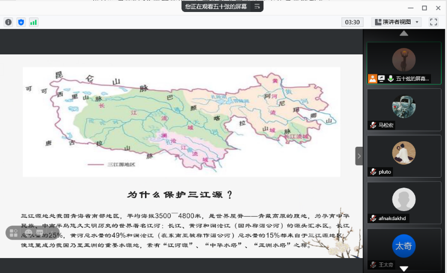Open the screen share banner options menu
Viewport: 447px width, 273px height.
(257, 6)
